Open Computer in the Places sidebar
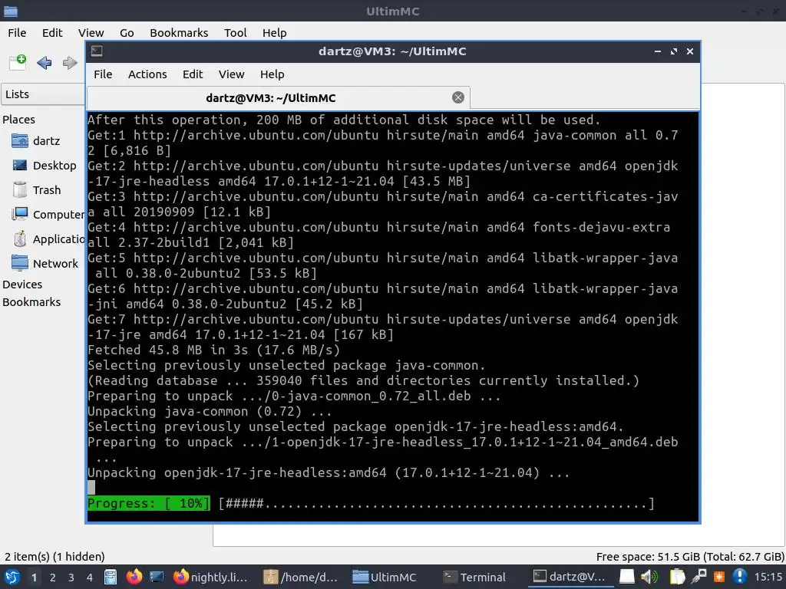Image resolution: width=786 pixels, height=589 pixels. (47, 215)
